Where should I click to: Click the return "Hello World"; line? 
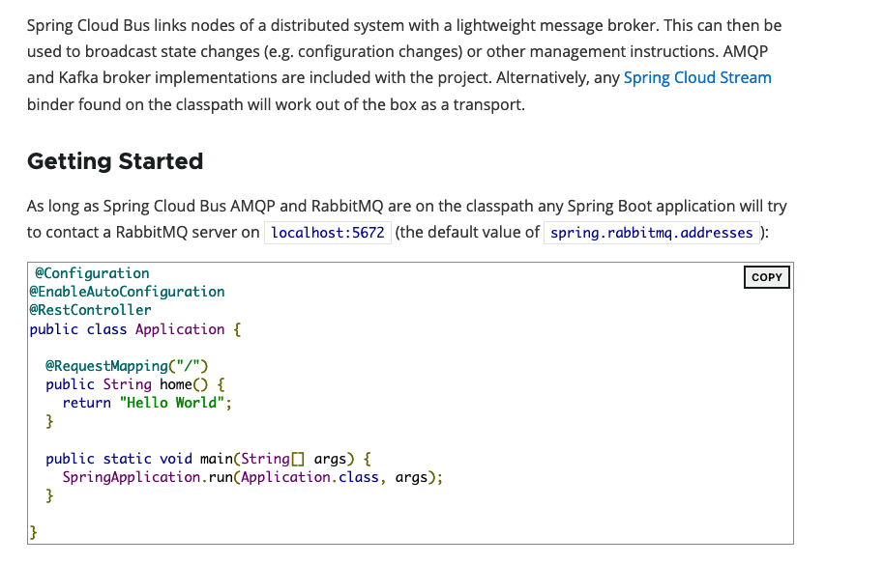point(147,403)
